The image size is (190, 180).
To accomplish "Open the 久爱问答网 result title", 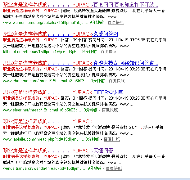I will click(61, 34).
